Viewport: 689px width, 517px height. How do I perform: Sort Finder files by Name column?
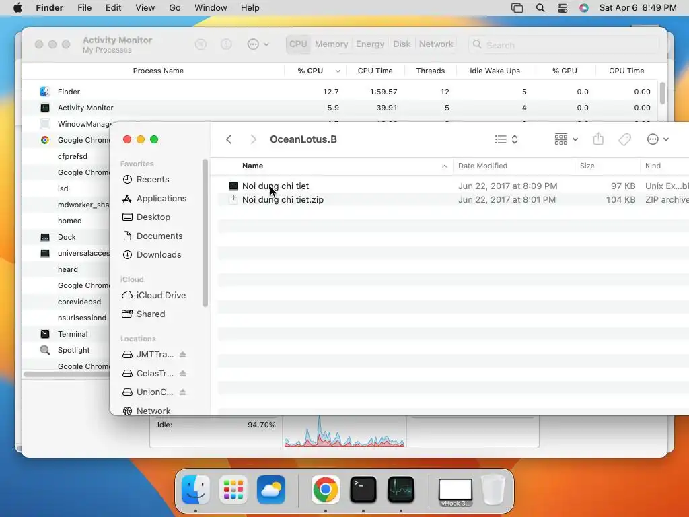[336, 166]
